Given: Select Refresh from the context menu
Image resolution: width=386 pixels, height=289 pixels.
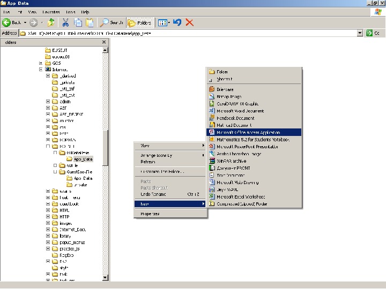Looking at the screenshot, I should tap(147, 162).
